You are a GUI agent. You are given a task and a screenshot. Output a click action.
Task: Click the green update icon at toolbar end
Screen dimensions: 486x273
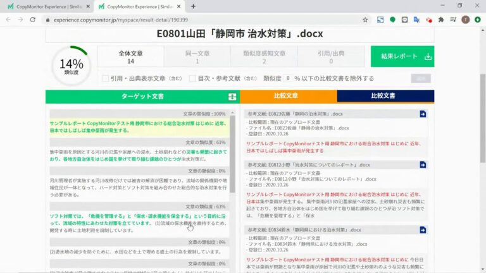(x=478, y=20)
